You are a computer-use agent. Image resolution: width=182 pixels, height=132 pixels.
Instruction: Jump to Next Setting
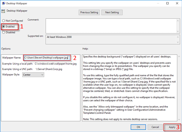point(112,12)
